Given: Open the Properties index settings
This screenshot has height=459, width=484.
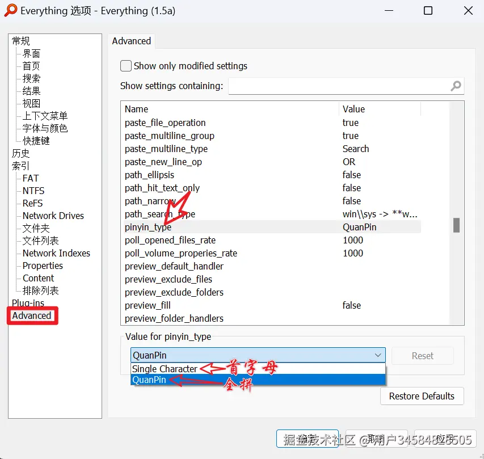Looking at the screenshot, I should click(43, 266).
